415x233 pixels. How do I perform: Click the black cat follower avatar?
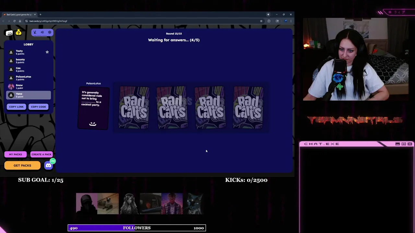tap(194, 204)
